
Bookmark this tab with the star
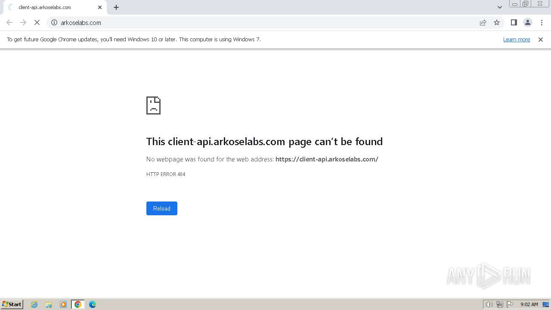click(x=497, y=22)
